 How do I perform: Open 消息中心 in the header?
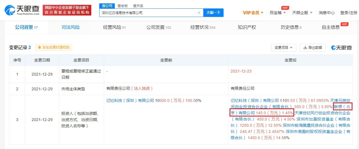(x=326, y=13)
